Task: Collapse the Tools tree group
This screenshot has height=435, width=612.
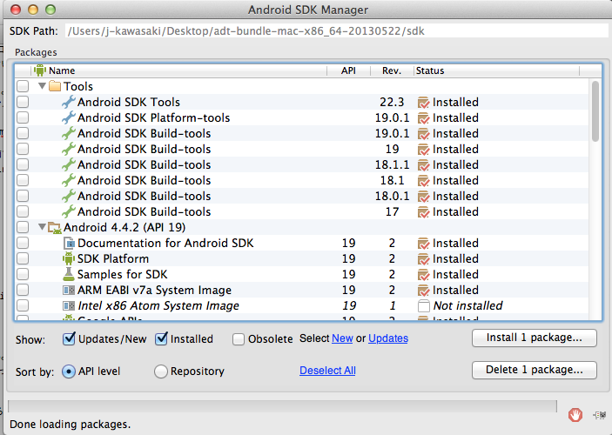Action: pos(42,86)
